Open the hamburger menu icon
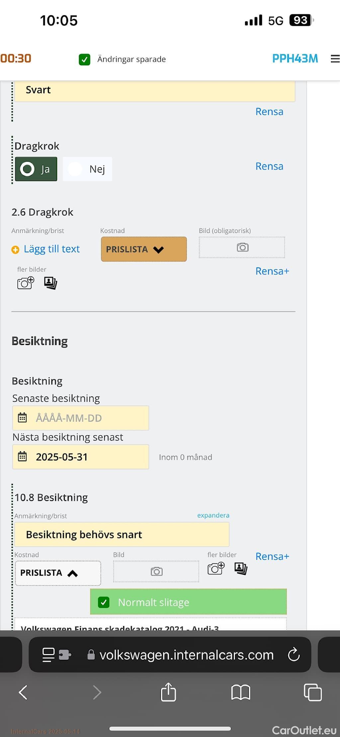340x737 pixels. pyautogui.click(x=335, y=59)
